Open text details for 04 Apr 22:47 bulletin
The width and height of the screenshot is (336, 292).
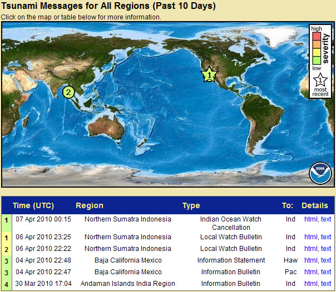point(326,272)
